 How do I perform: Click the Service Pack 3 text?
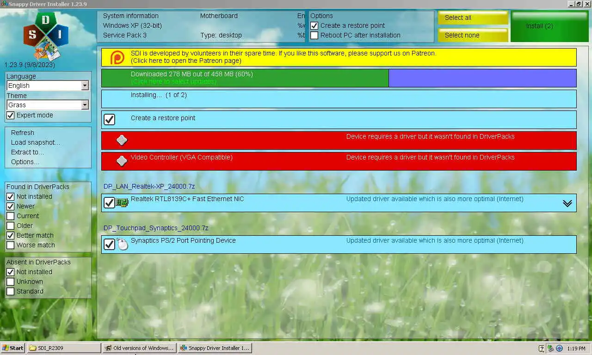[x=125, y=35]
